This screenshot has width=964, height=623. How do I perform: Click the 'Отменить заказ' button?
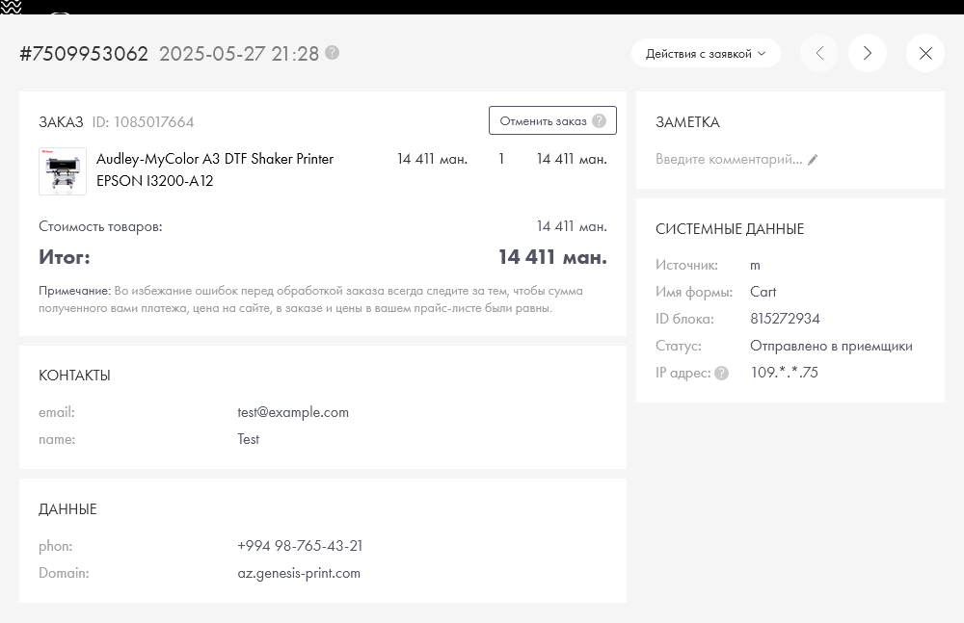tap(552, 120)
